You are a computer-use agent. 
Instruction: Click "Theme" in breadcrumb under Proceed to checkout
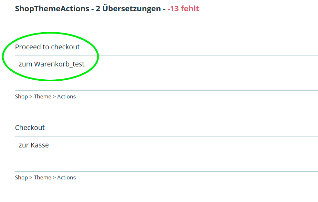(x=43, y=96)
